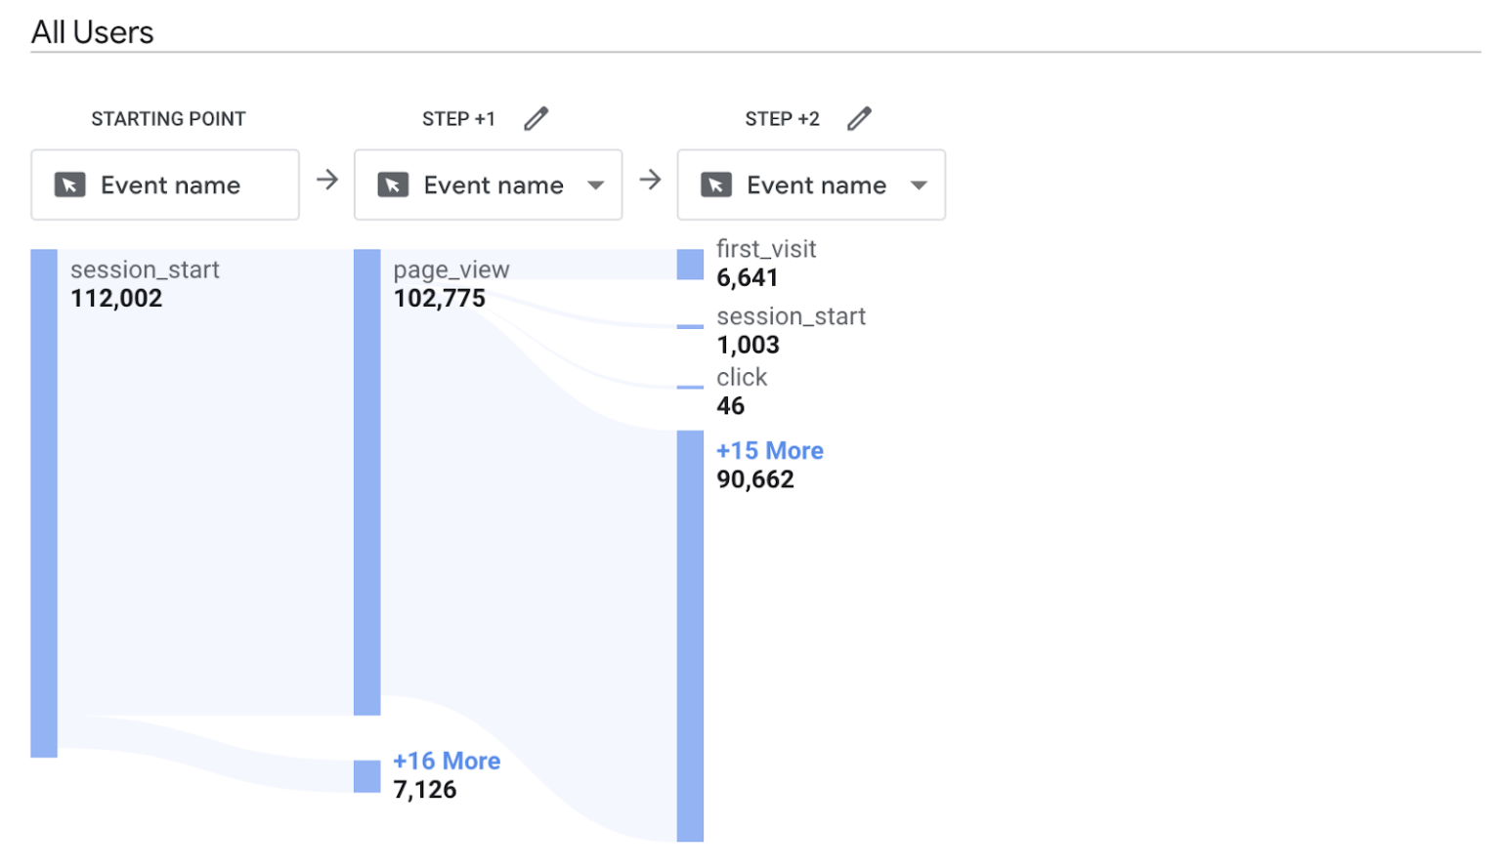
Task: Switch to the All Users tab
Action: [92, 30]
